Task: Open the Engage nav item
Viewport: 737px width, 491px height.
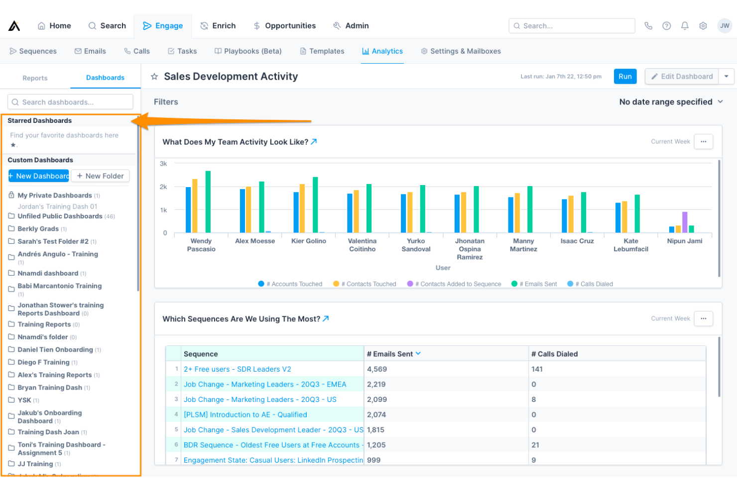Action: click(x=163, y=26)
